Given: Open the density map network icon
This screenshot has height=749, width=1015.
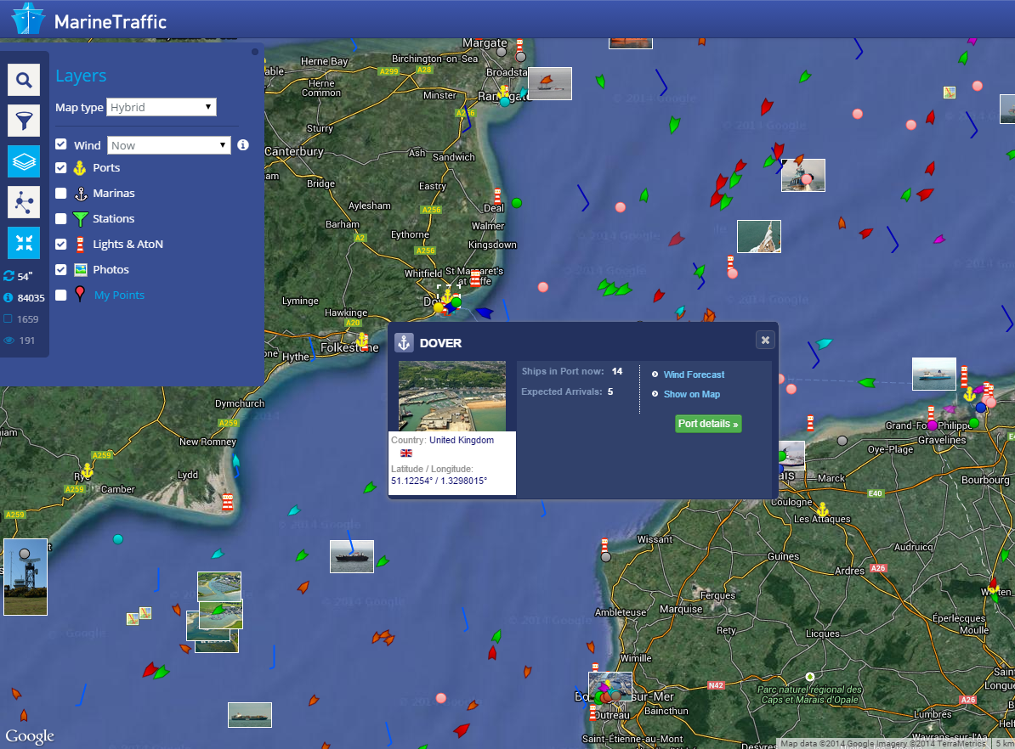Looking at the screenshot, I should (x=24, y=202).
